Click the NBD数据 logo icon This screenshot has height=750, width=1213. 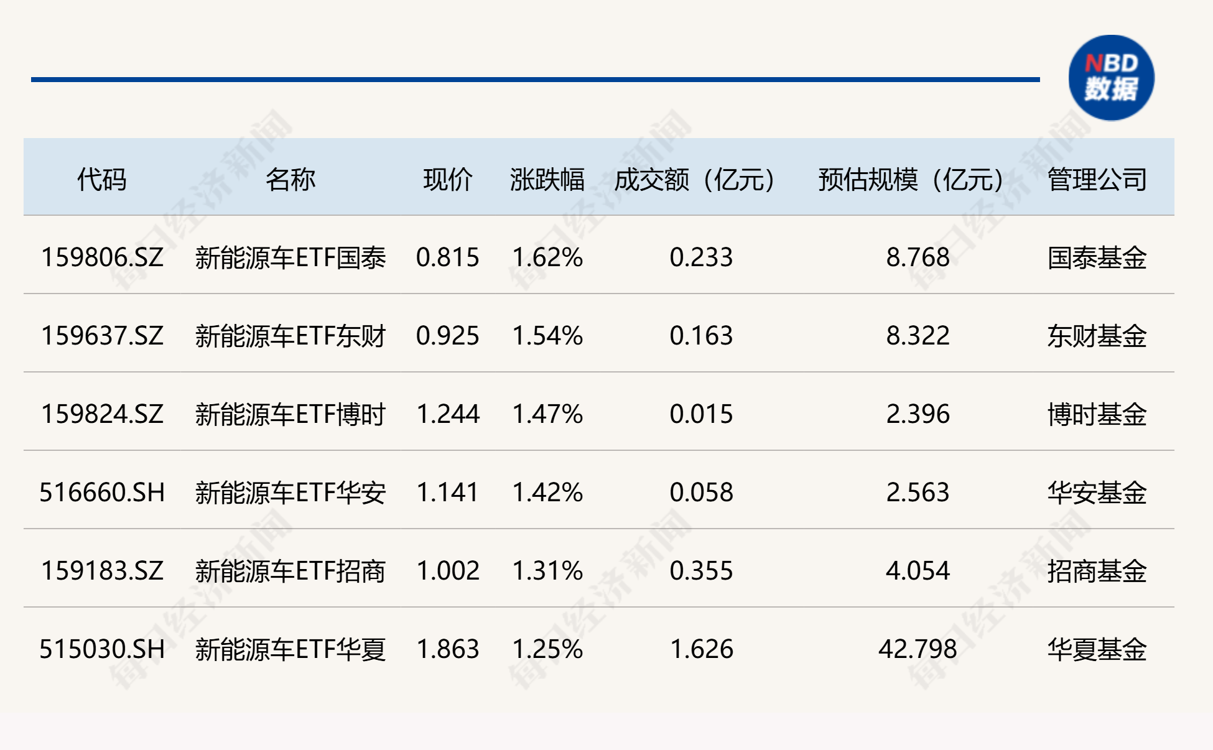click(x=1111, y=78)
